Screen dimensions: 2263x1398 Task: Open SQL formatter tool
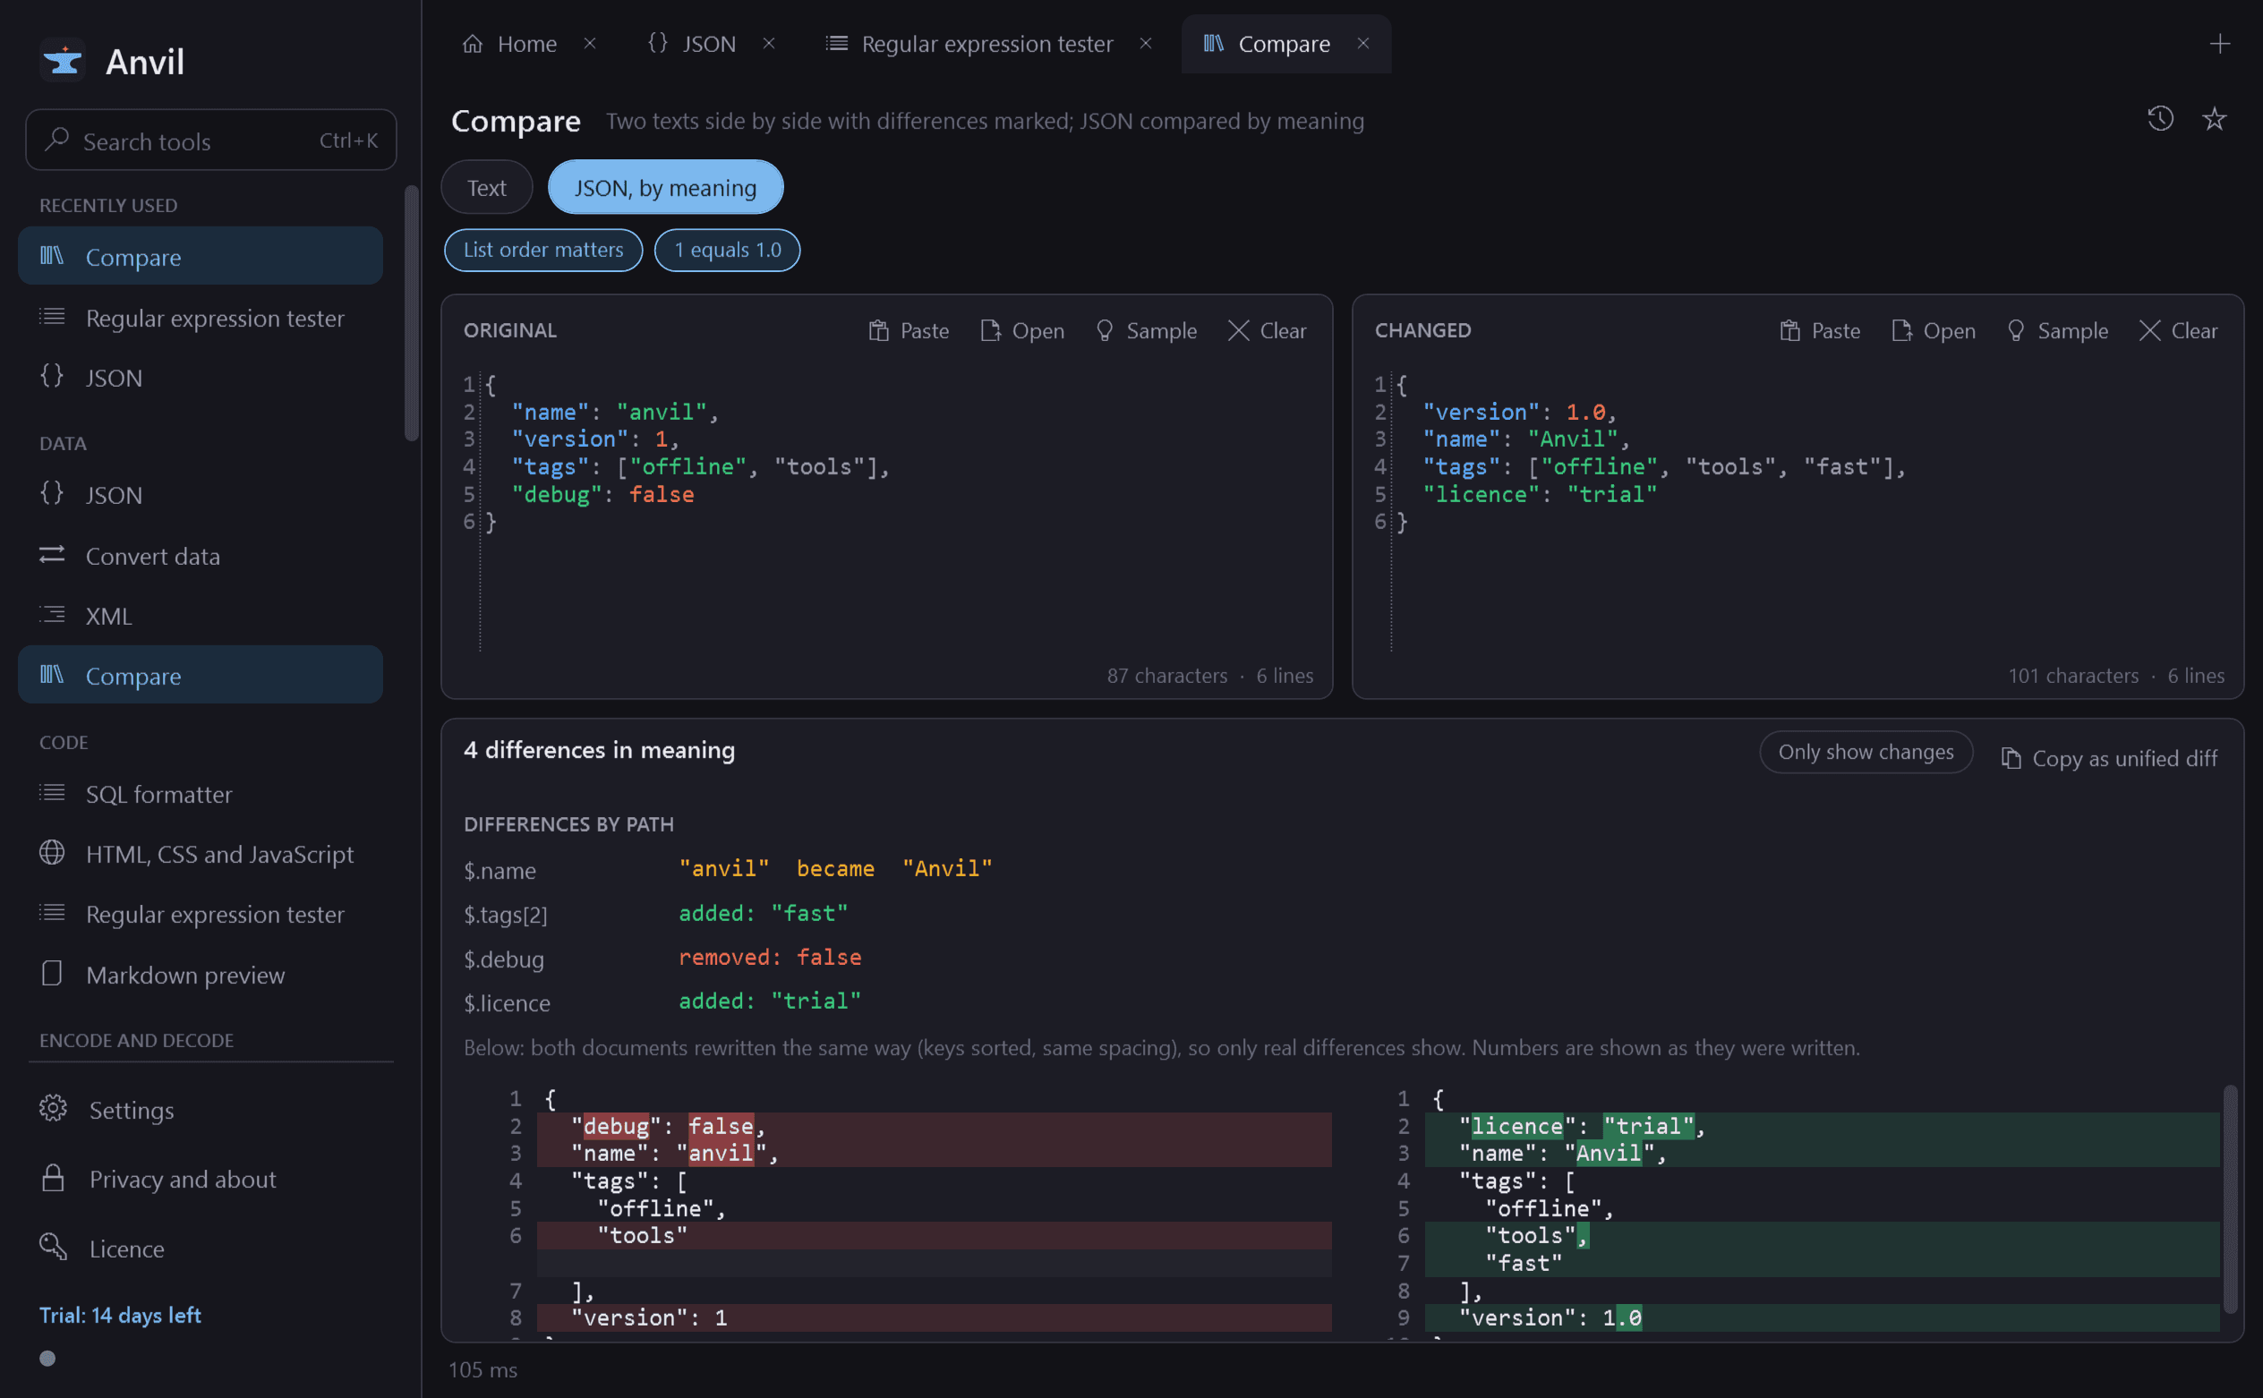[200, 793]
